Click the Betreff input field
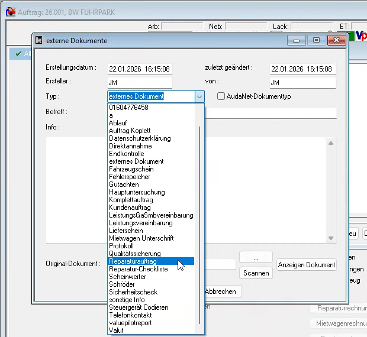 [x=271, y=112]
